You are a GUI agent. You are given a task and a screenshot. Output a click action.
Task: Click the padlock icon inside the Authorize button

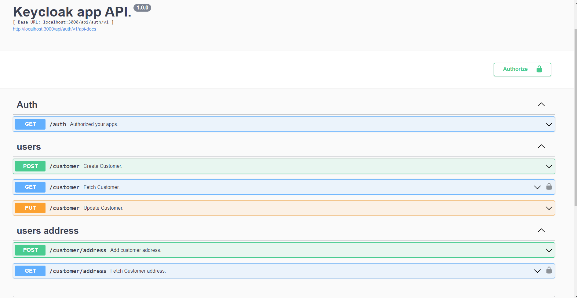(539, 69)
